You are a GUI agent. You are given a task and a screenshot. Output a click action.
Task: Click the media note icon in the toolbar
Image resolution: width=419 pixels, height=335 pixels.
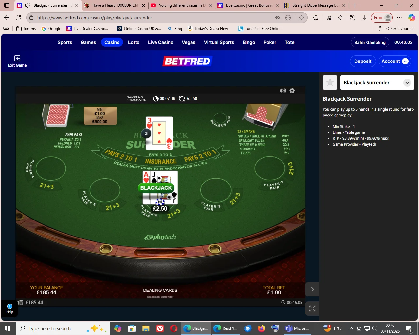coord(329,18)
